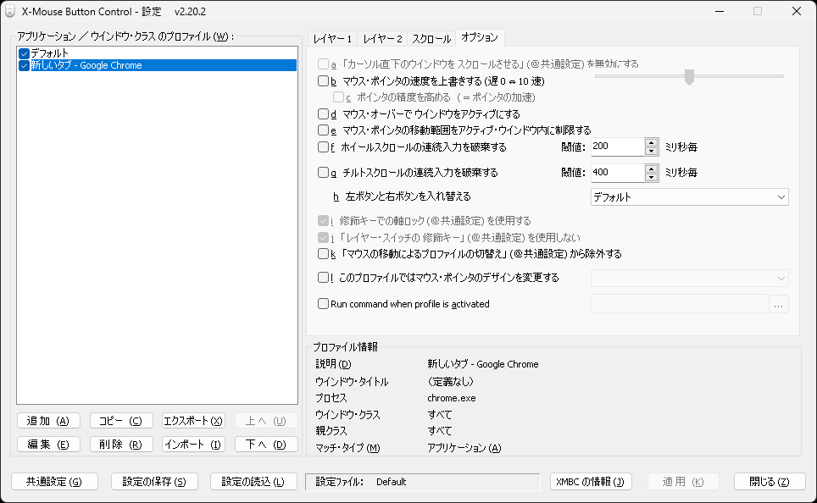Export profiles with the エクスポート button

(x=194, y=419)
